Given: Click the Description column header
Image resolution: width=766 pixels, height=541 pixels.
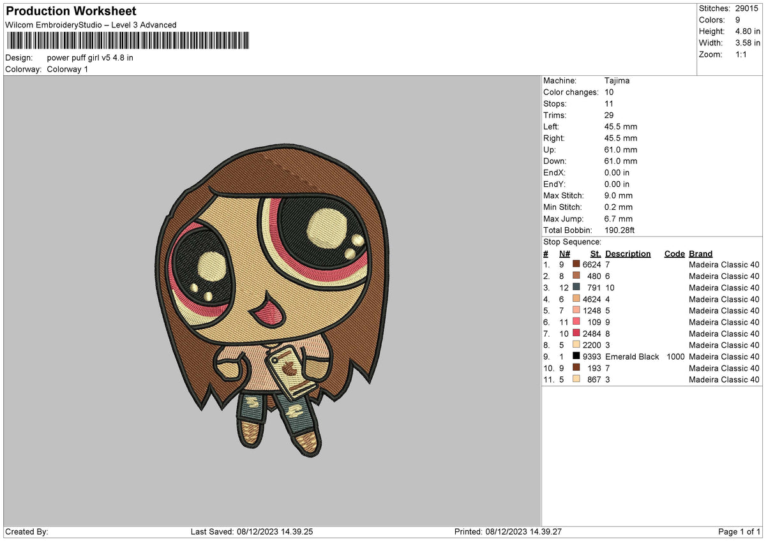Looking at the screenshot, I should click(627, 253).
